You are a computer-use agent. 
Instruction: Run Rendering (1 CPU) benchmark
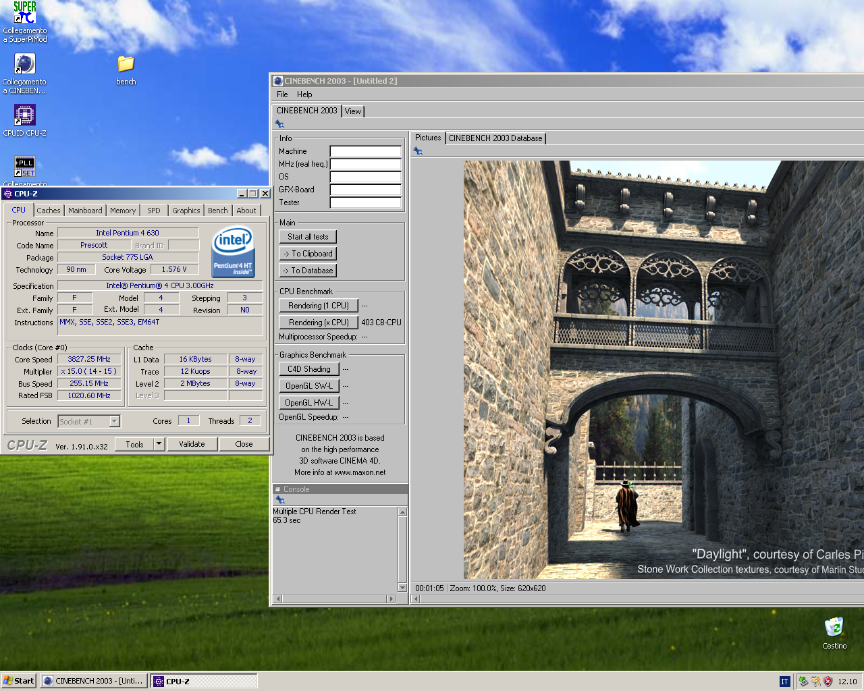tap(319, 306)
